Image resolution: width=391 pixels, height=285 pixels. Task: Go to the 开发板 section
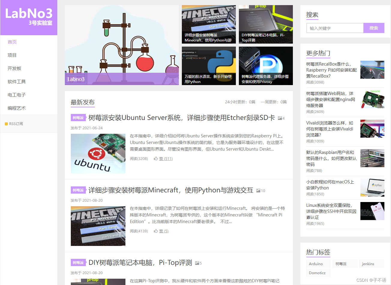(x=14, y=68)
